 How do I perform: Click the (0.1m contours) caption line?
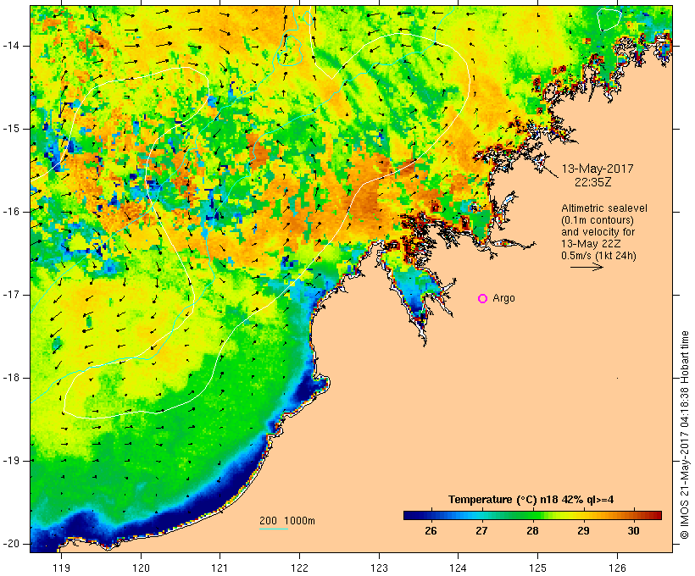coord(598,220)
